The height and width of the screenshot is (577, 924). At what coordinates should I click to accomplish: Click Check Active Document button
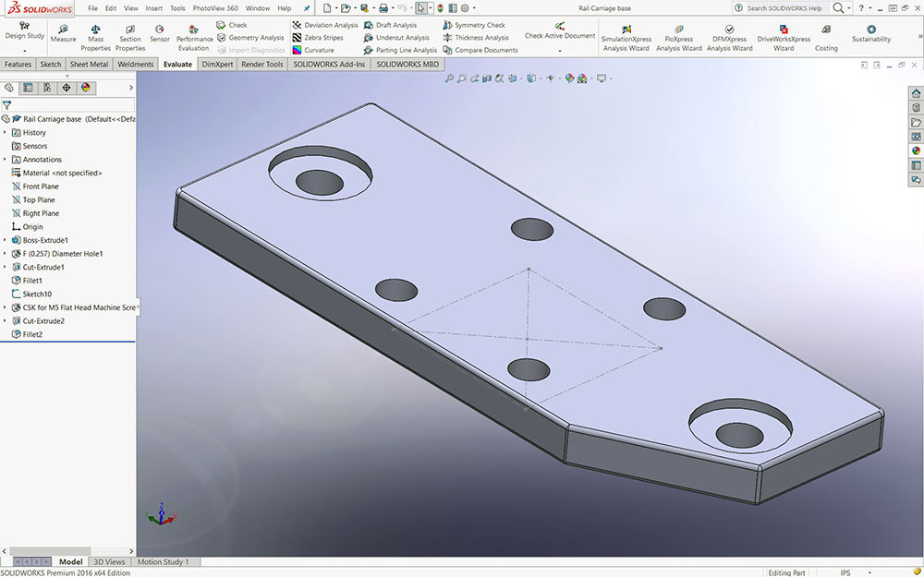[560, 31]
